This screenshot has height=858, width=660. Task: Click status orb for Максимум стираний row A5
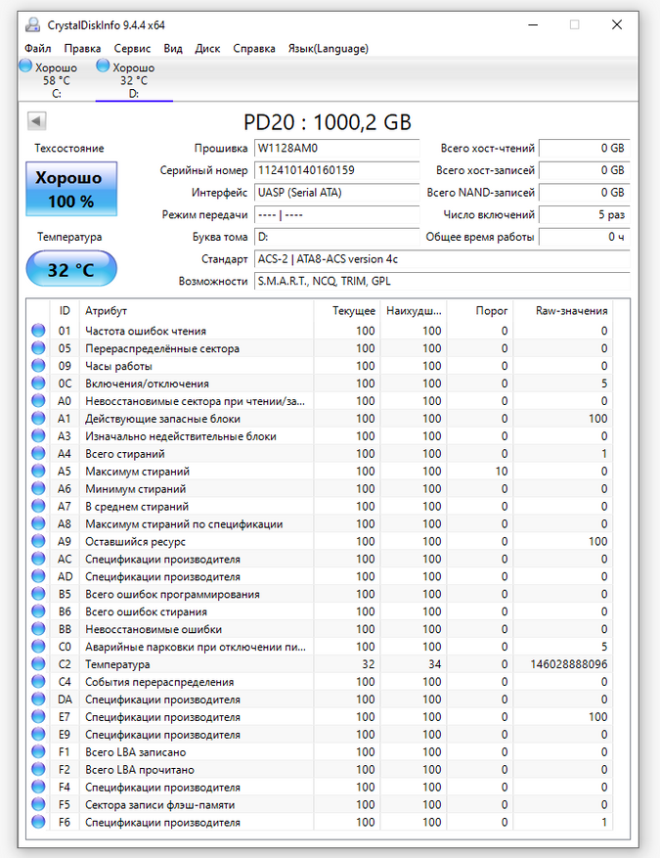pos(38,471)
